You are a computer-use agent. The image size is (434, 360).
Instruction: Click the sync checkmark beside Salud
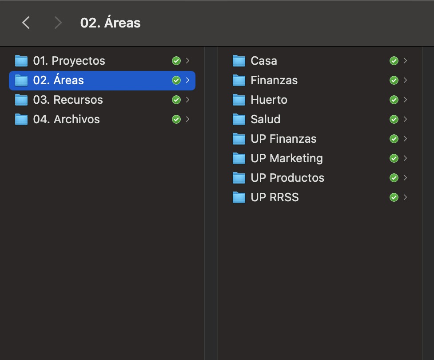point(394,119)
